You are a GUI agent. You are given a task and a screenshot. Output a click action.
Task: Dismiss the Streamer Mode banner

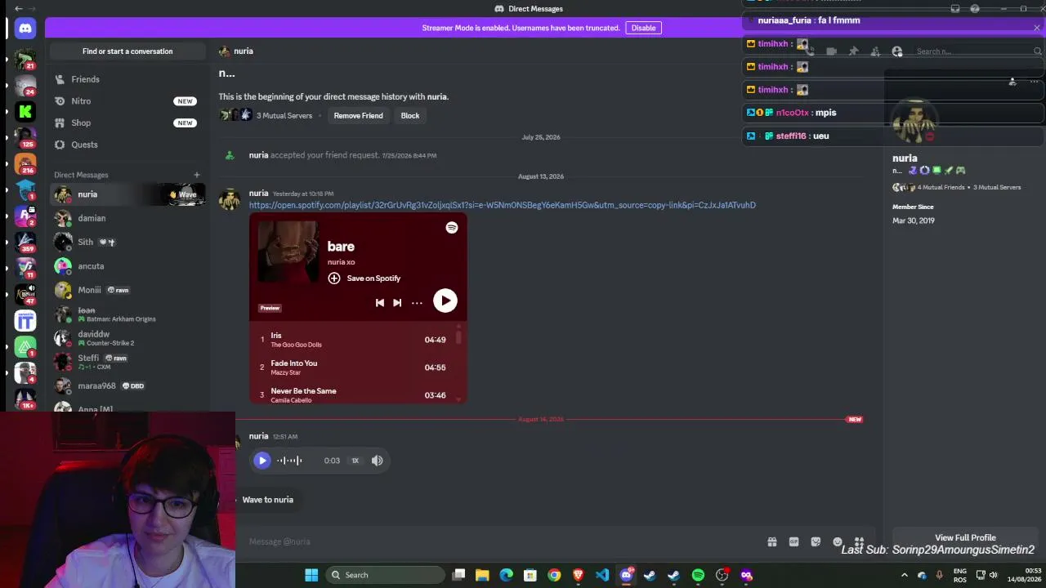coord(1037,28)
